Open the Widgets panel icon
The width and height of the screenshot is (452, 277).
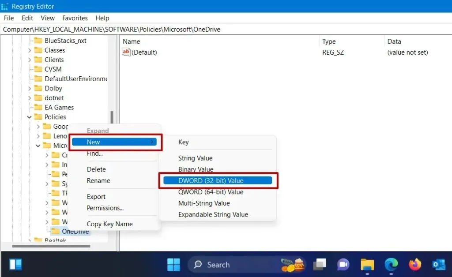(15, 264)
